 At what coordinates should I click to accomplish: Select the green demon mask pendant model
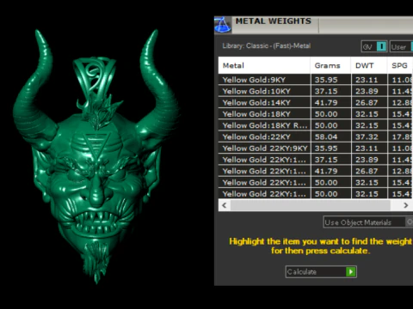96,156
